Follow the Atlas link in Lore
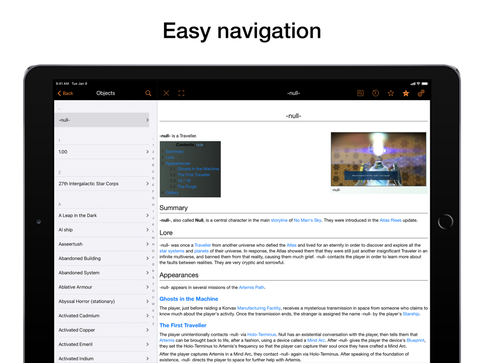Screen dimensions: 484x363 tap(291, 245)
